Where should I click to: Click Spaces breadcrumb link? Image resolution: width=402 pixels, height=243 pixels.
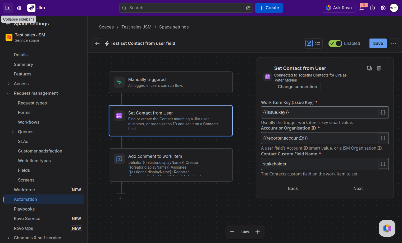click(x=106, y=27)
